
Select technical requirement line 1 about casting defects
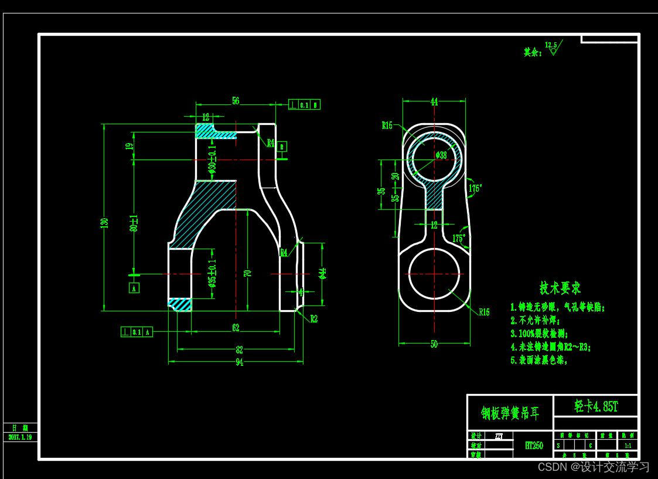click(x=558, y=307)
